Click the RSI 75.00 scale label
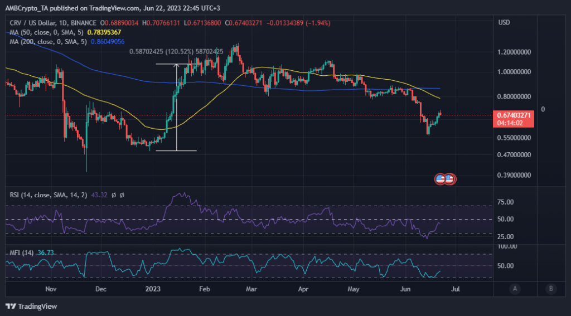 tap(506, 203)
